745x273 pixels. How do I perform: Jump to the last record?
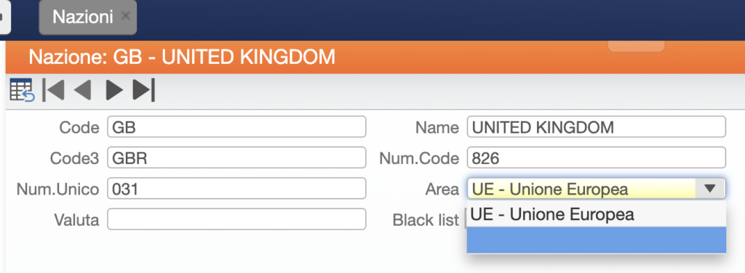(144, 89)
